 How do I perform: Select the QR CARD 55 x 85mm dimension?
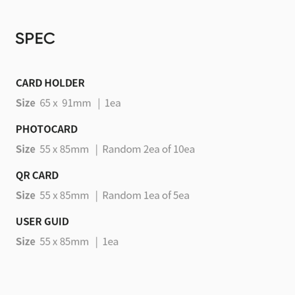(x=64, y=195)
